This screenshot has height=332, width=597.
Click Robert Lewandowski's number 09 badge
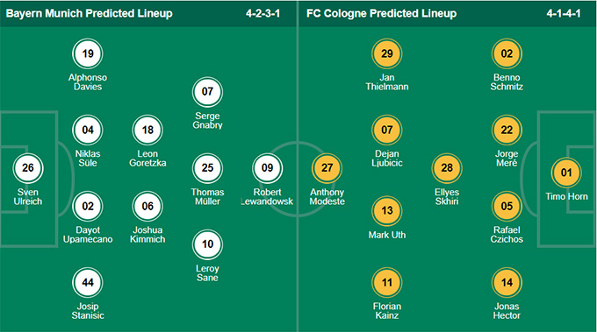click(x=267, y=168)
